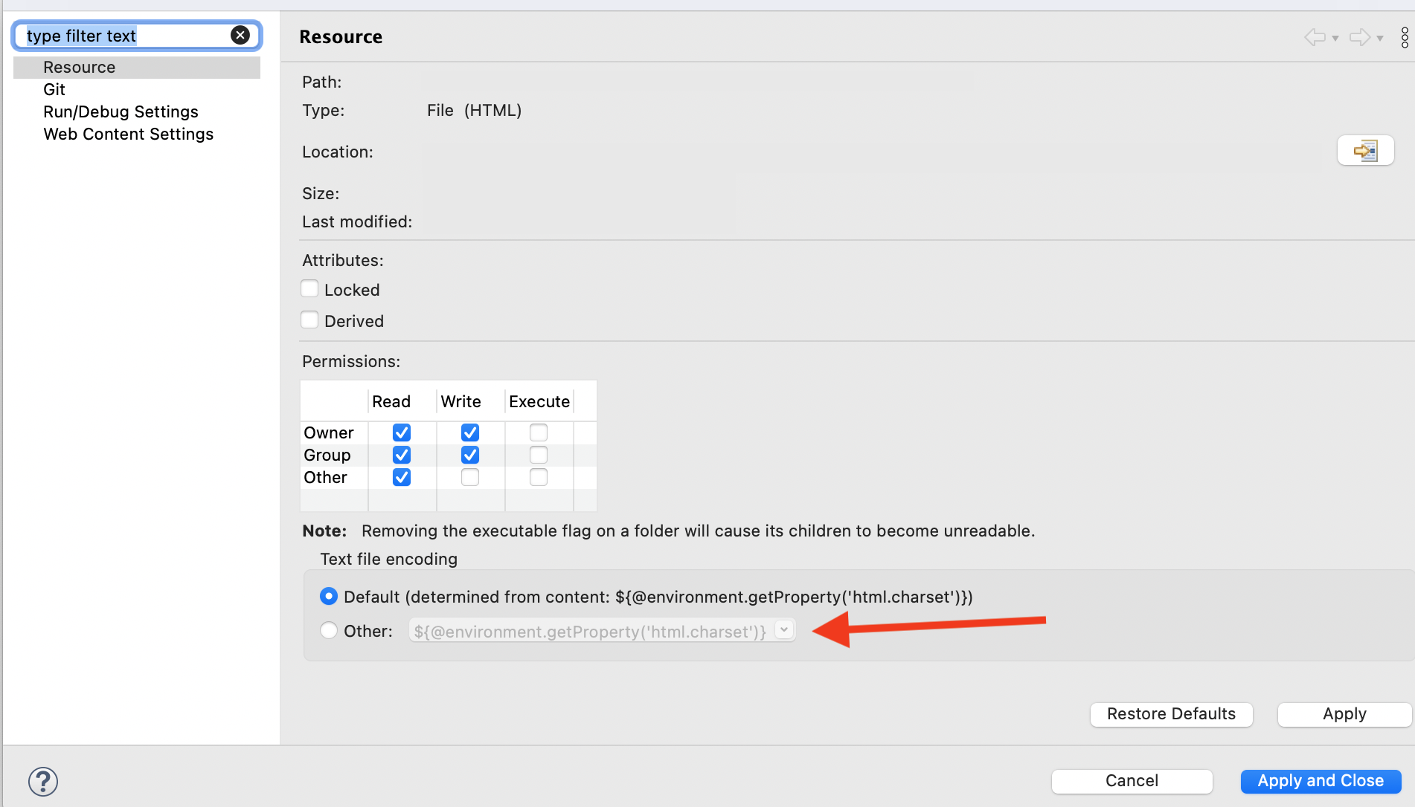Image resolution: width=1415 pixels, height=807 pixels.
Task: Click the Group row label
Action: click(x=327, y=456)
